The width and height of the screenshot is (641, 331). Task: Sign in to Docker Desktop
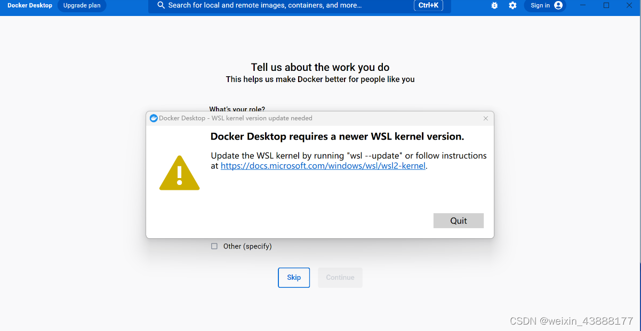click(x=540, y=5)
